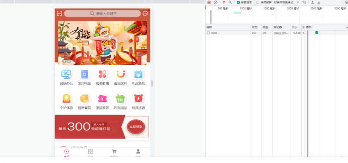Image resolution: width=348 pixels, height=163 pixels.
Task: Click the 5.2 kB size cell
Action: pos(297,33)
